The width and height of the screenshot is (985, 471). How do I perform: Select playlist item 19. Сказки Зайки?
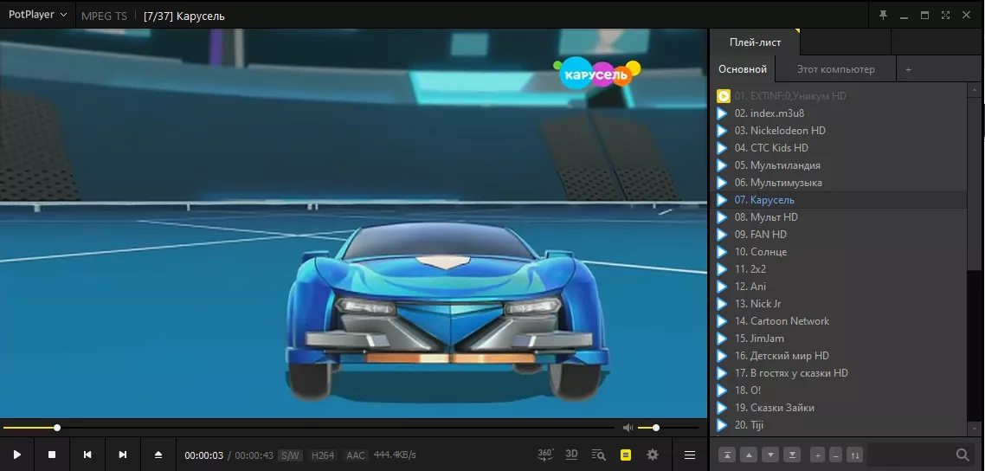pyautogui.click(x=838, y=408)
